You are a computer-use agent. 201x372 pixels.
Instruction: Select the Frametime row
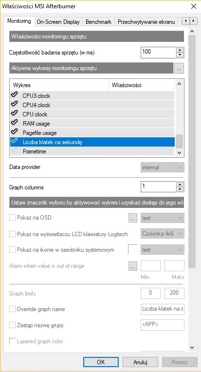tap(92, 151)
